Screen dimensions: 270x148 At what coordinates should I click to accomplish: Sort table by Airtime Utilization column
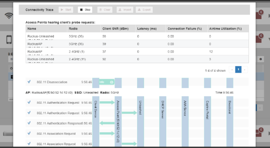[x=225, y=29]
